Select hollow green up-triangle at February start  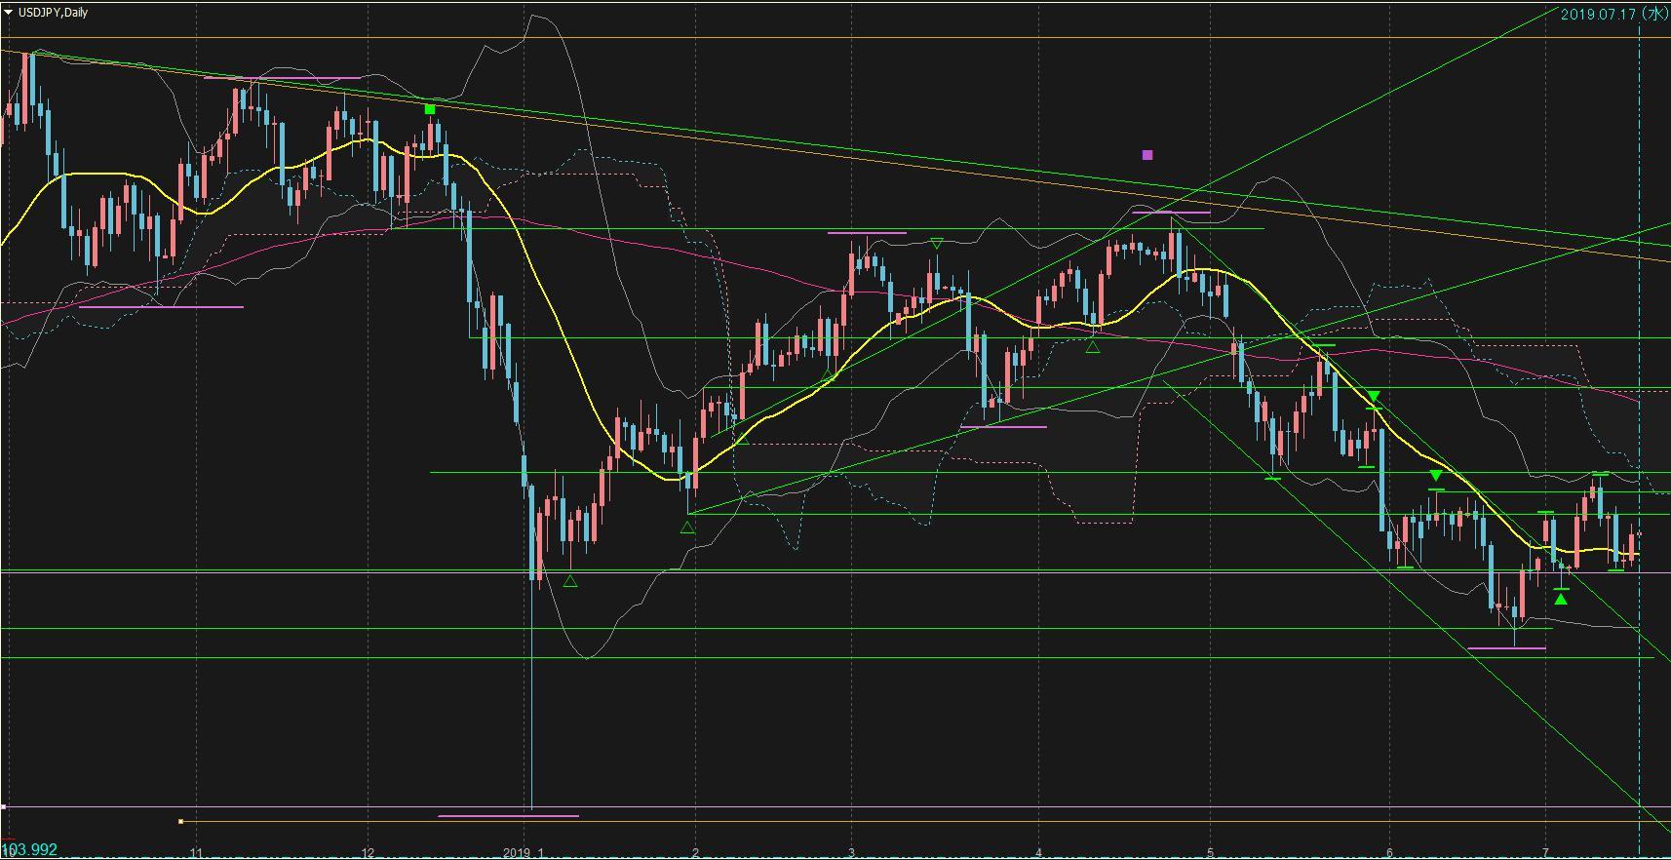(687, 528)
